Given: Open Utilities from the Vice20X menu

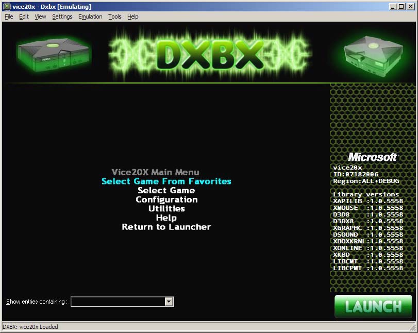Looking at the screenshot, I should click(166, 209).
